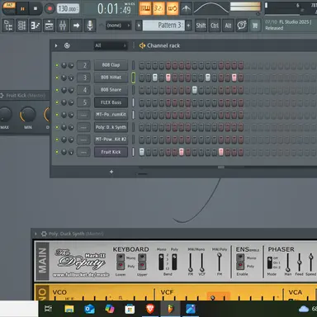Click the Pattern 3 selector
The image size is (317, 317).
point(163,26)
